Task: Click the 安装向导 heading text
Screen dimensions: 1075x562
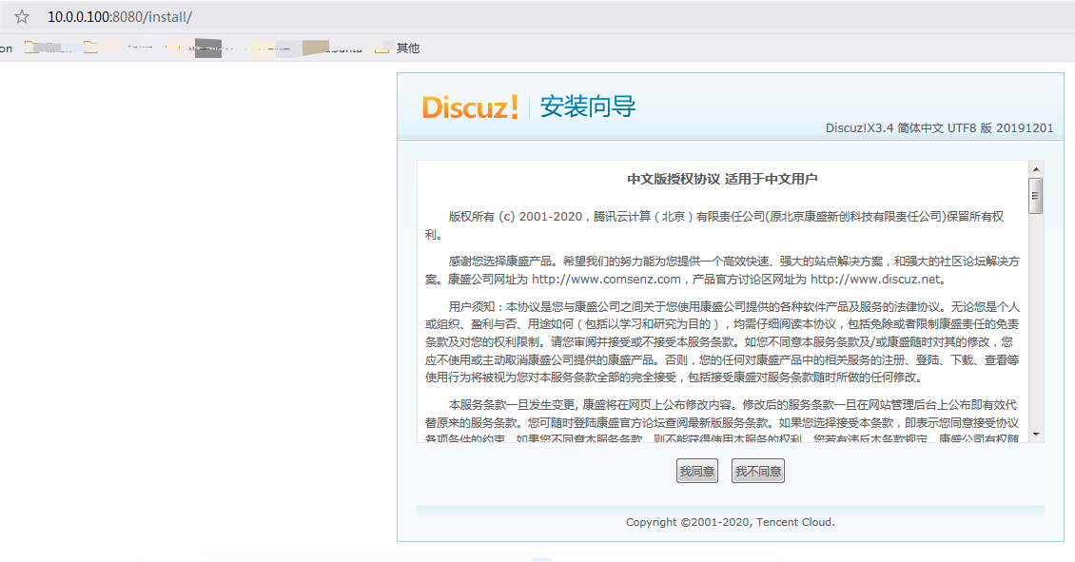Action: click(588, 107)
